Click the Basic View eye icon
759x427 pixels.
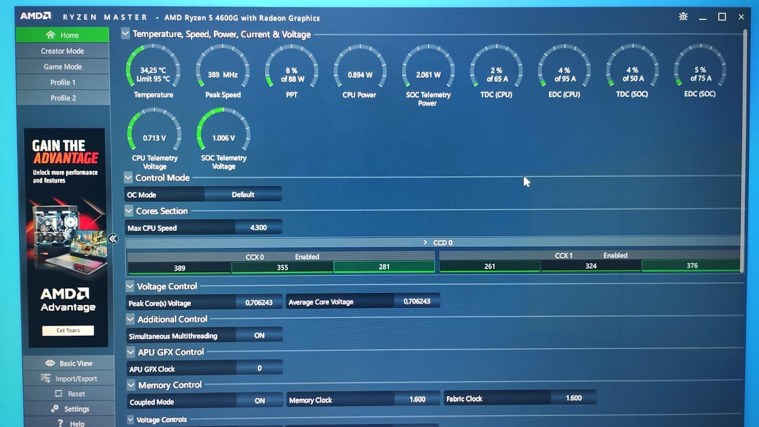[50, 363]
